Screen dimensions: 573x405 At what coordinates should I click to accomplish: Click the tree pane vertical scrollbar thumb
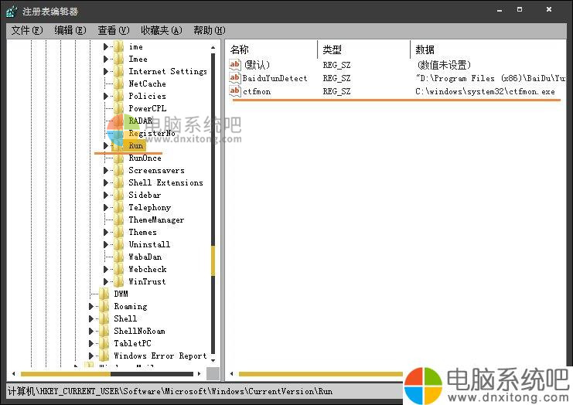coord(213,261)
